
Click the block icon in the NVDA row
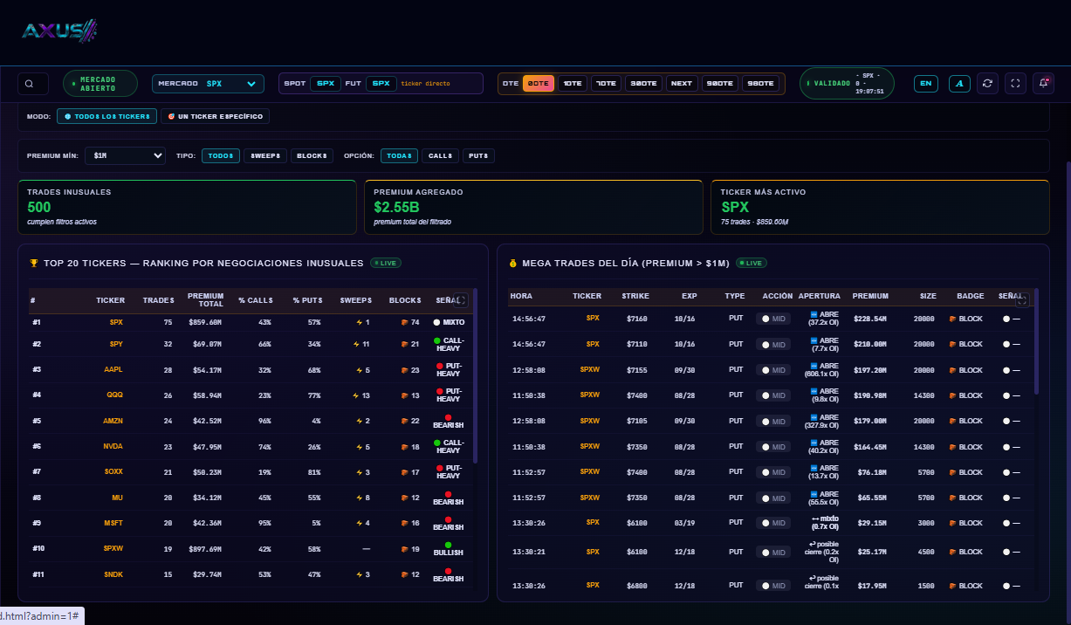tap(404, 447)
